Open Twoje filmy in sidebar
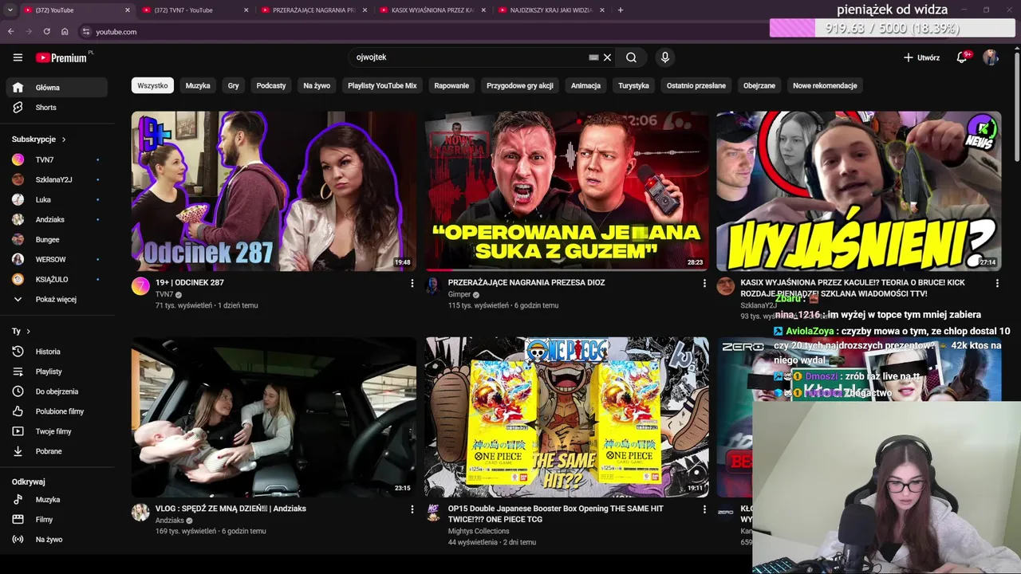Viewport: 1021px width, 574px height. point(56,431)
